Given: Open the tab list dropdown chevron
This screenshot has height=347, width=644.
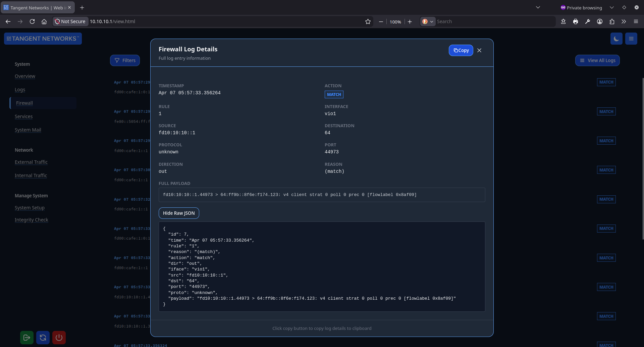Looking at the screenshot, I should pos(538,7).
